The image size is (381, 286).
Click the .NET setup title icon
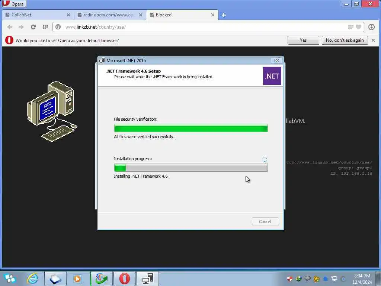(102, 60)
